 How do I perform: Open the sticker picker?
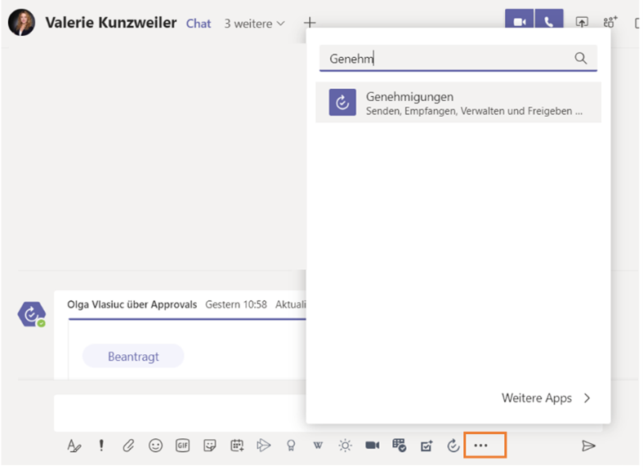tap(209, 445)
